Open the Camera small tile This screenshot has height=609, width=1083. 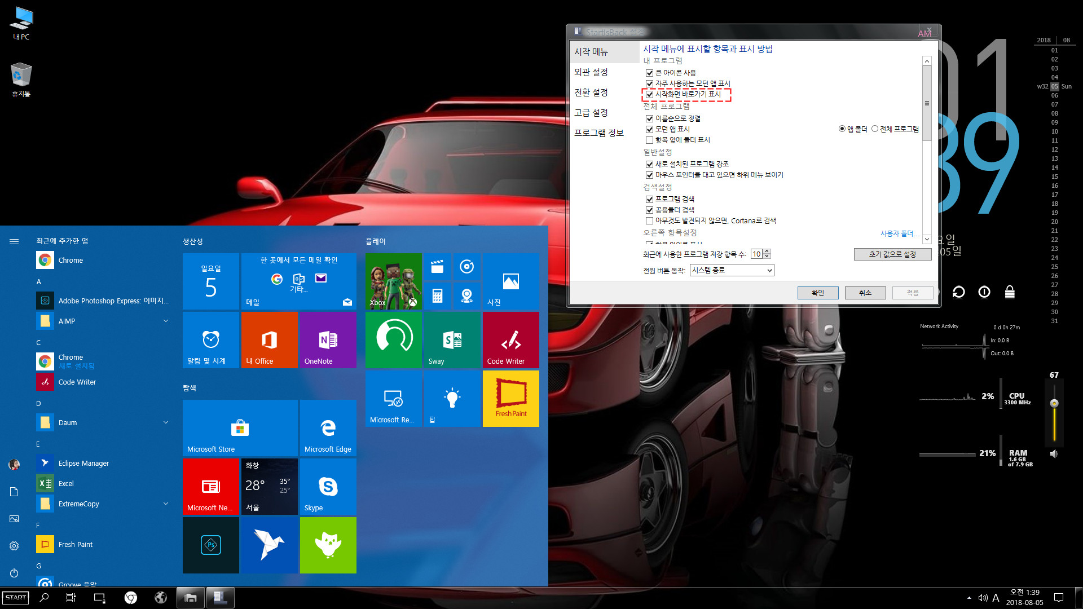(x=466, y=295)
